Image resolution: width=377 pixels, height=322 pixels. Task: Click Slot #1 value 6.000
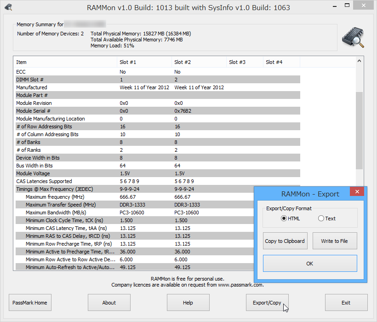point(126,259)
